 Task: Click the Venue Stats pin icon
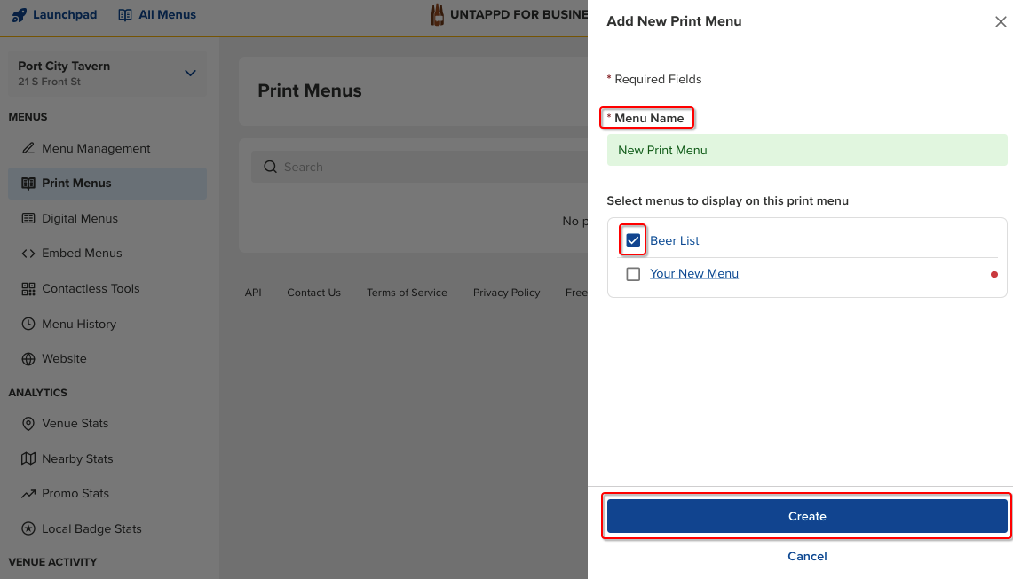tap(28, 424)
